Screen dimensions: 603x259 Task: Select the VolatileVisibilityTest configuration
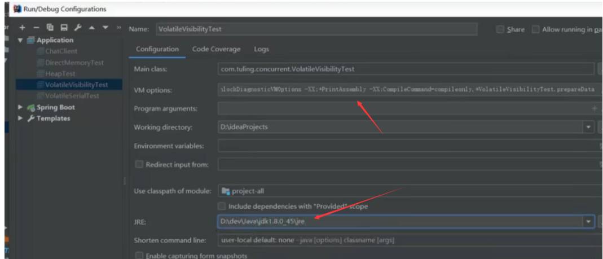pyautogui.click(x=69, y=85)
